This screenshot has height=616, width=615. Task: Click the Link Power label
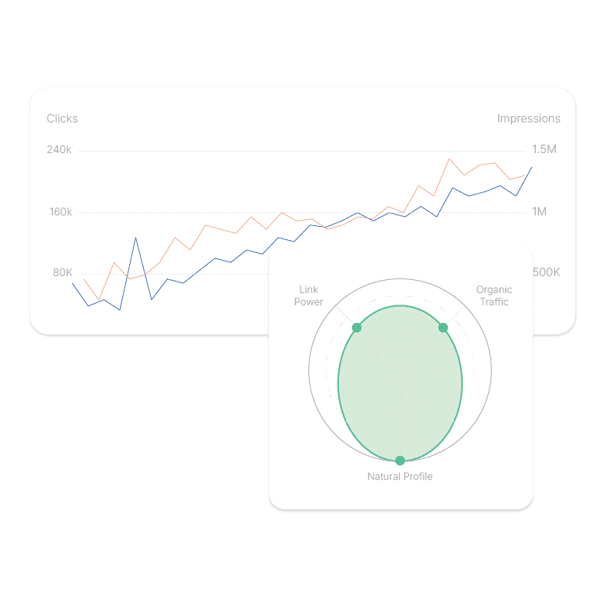click(x=309, y=296)
